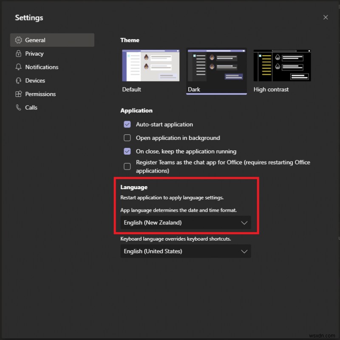Open the keyboard language dropdown
Viewport: 340px width, 340px height.
coord(186,251)
